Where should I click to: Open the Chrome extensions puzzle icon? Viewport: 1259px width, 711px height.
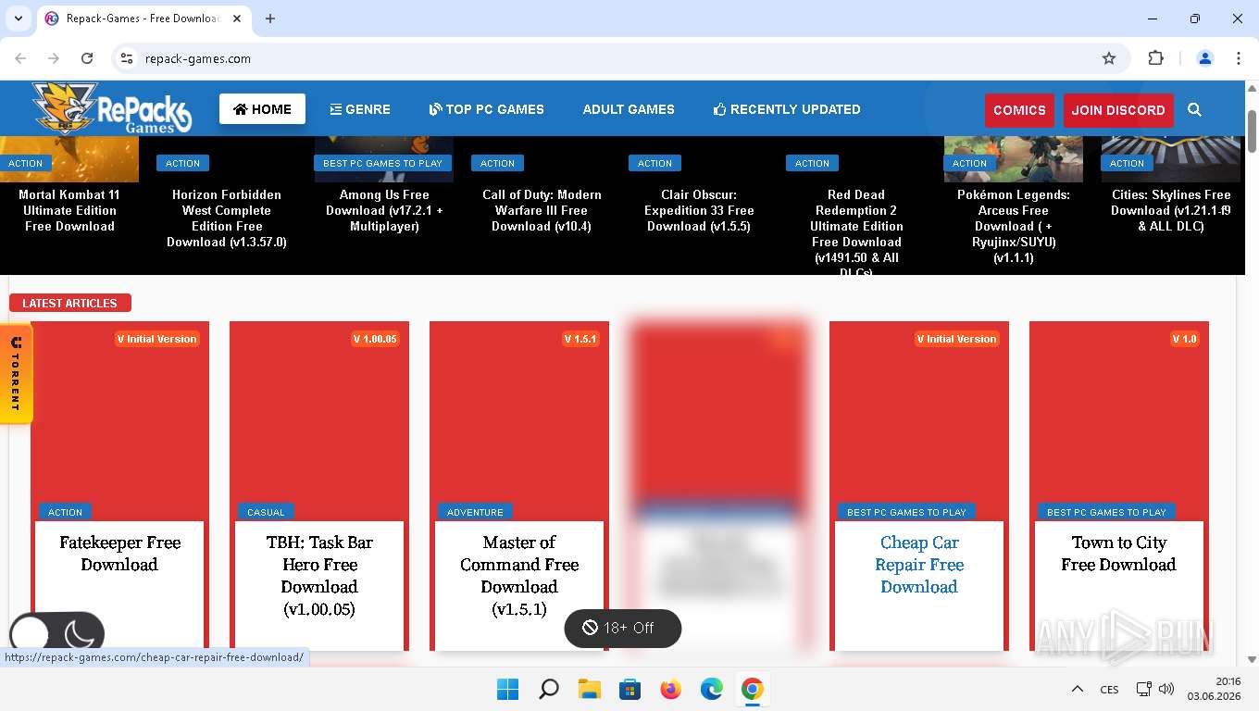coord(1155,58)
